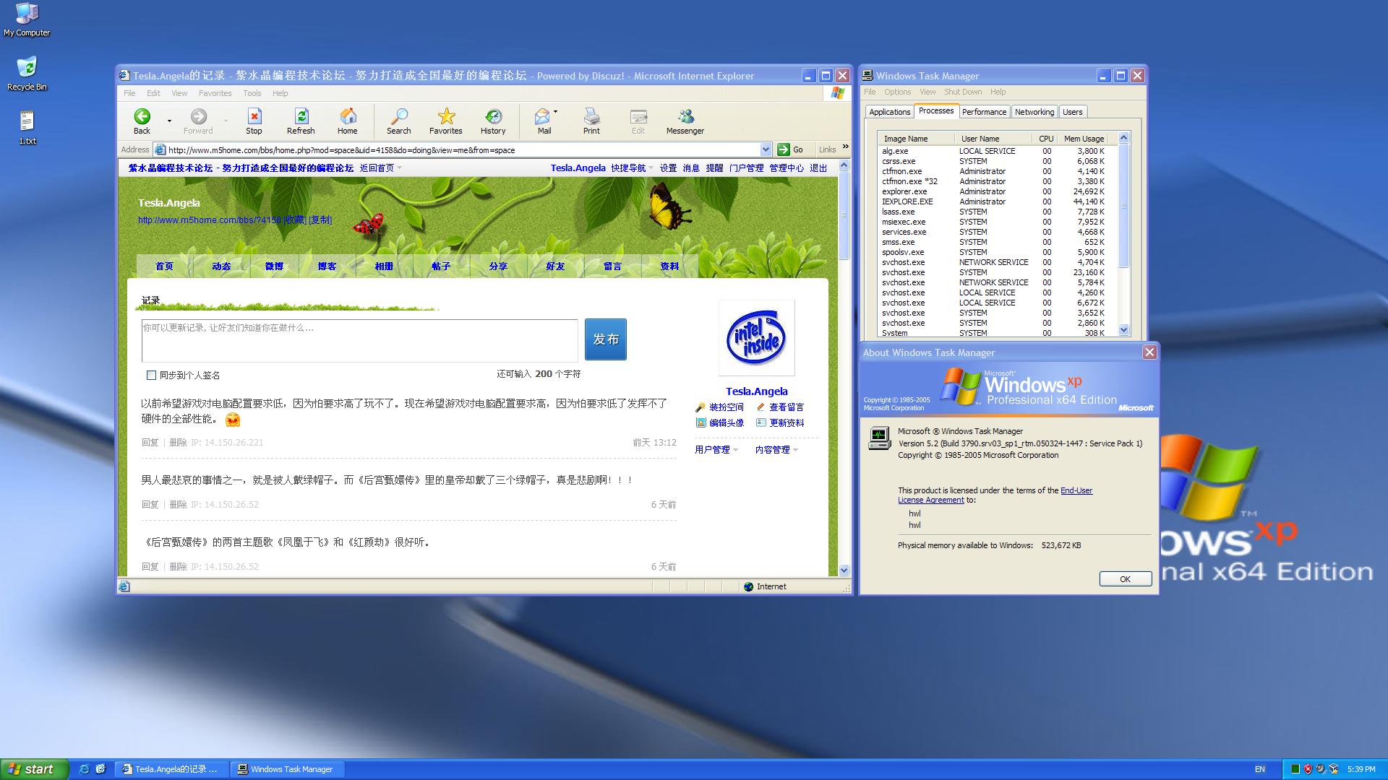
Task: Click the Start button
Action: coord(34,769)
